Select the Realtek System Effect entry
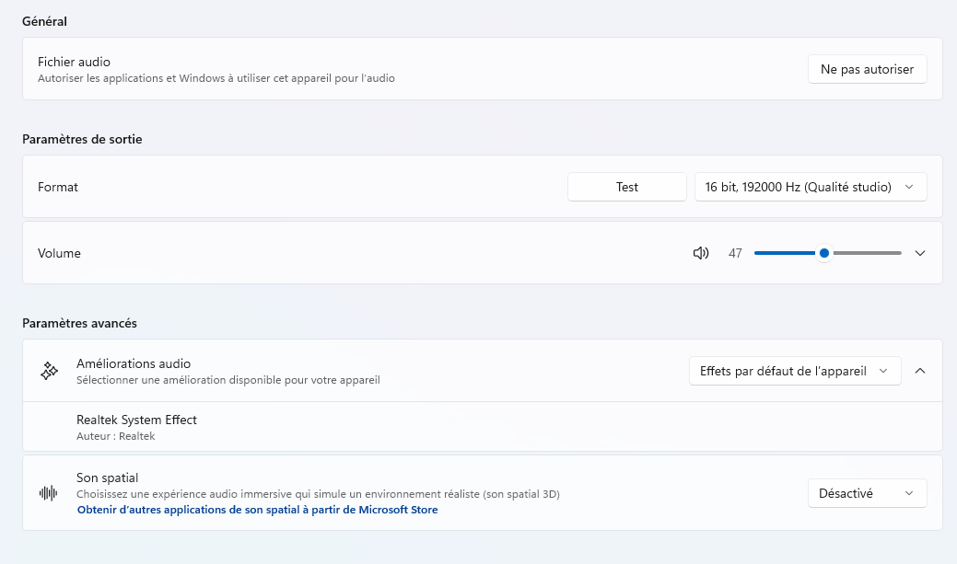This screenshot has width=957, height=564. (136, 420)
